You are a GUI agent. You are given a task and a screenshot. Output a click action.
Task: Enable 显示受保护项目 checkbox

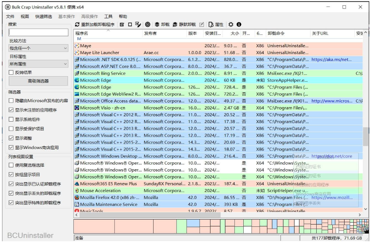(x=11, y=129)
